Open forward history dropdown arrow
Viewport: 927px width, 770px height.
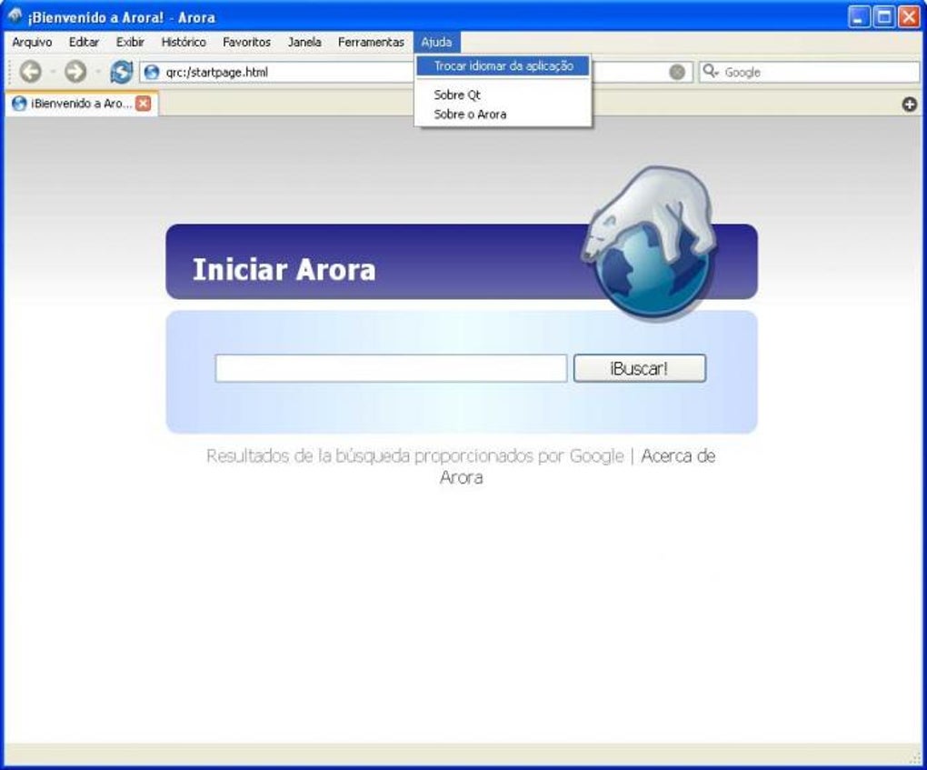coord(97,72)
